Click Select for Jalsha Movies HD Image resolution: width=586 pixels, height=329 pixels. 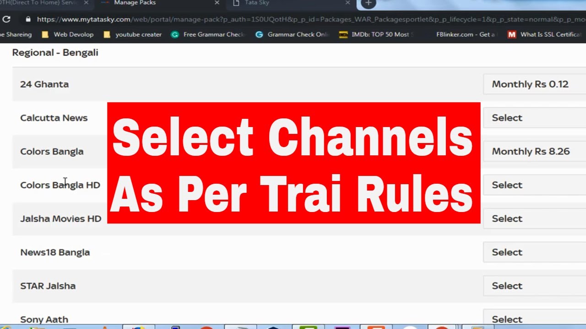coord(534,218)
